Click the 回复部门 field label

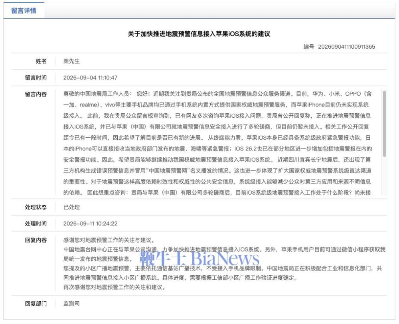(x=36, y=304)
